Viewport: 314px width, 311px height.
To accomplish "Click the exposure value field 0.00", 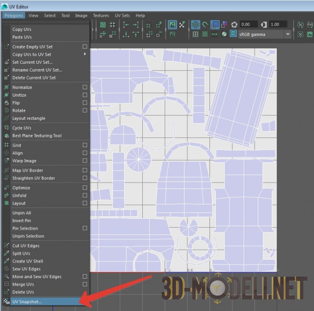I will point(248,25).
